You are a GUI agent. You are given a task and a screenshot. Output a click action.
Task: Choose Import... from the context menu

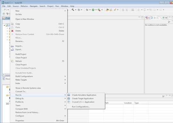pos(39,46)
